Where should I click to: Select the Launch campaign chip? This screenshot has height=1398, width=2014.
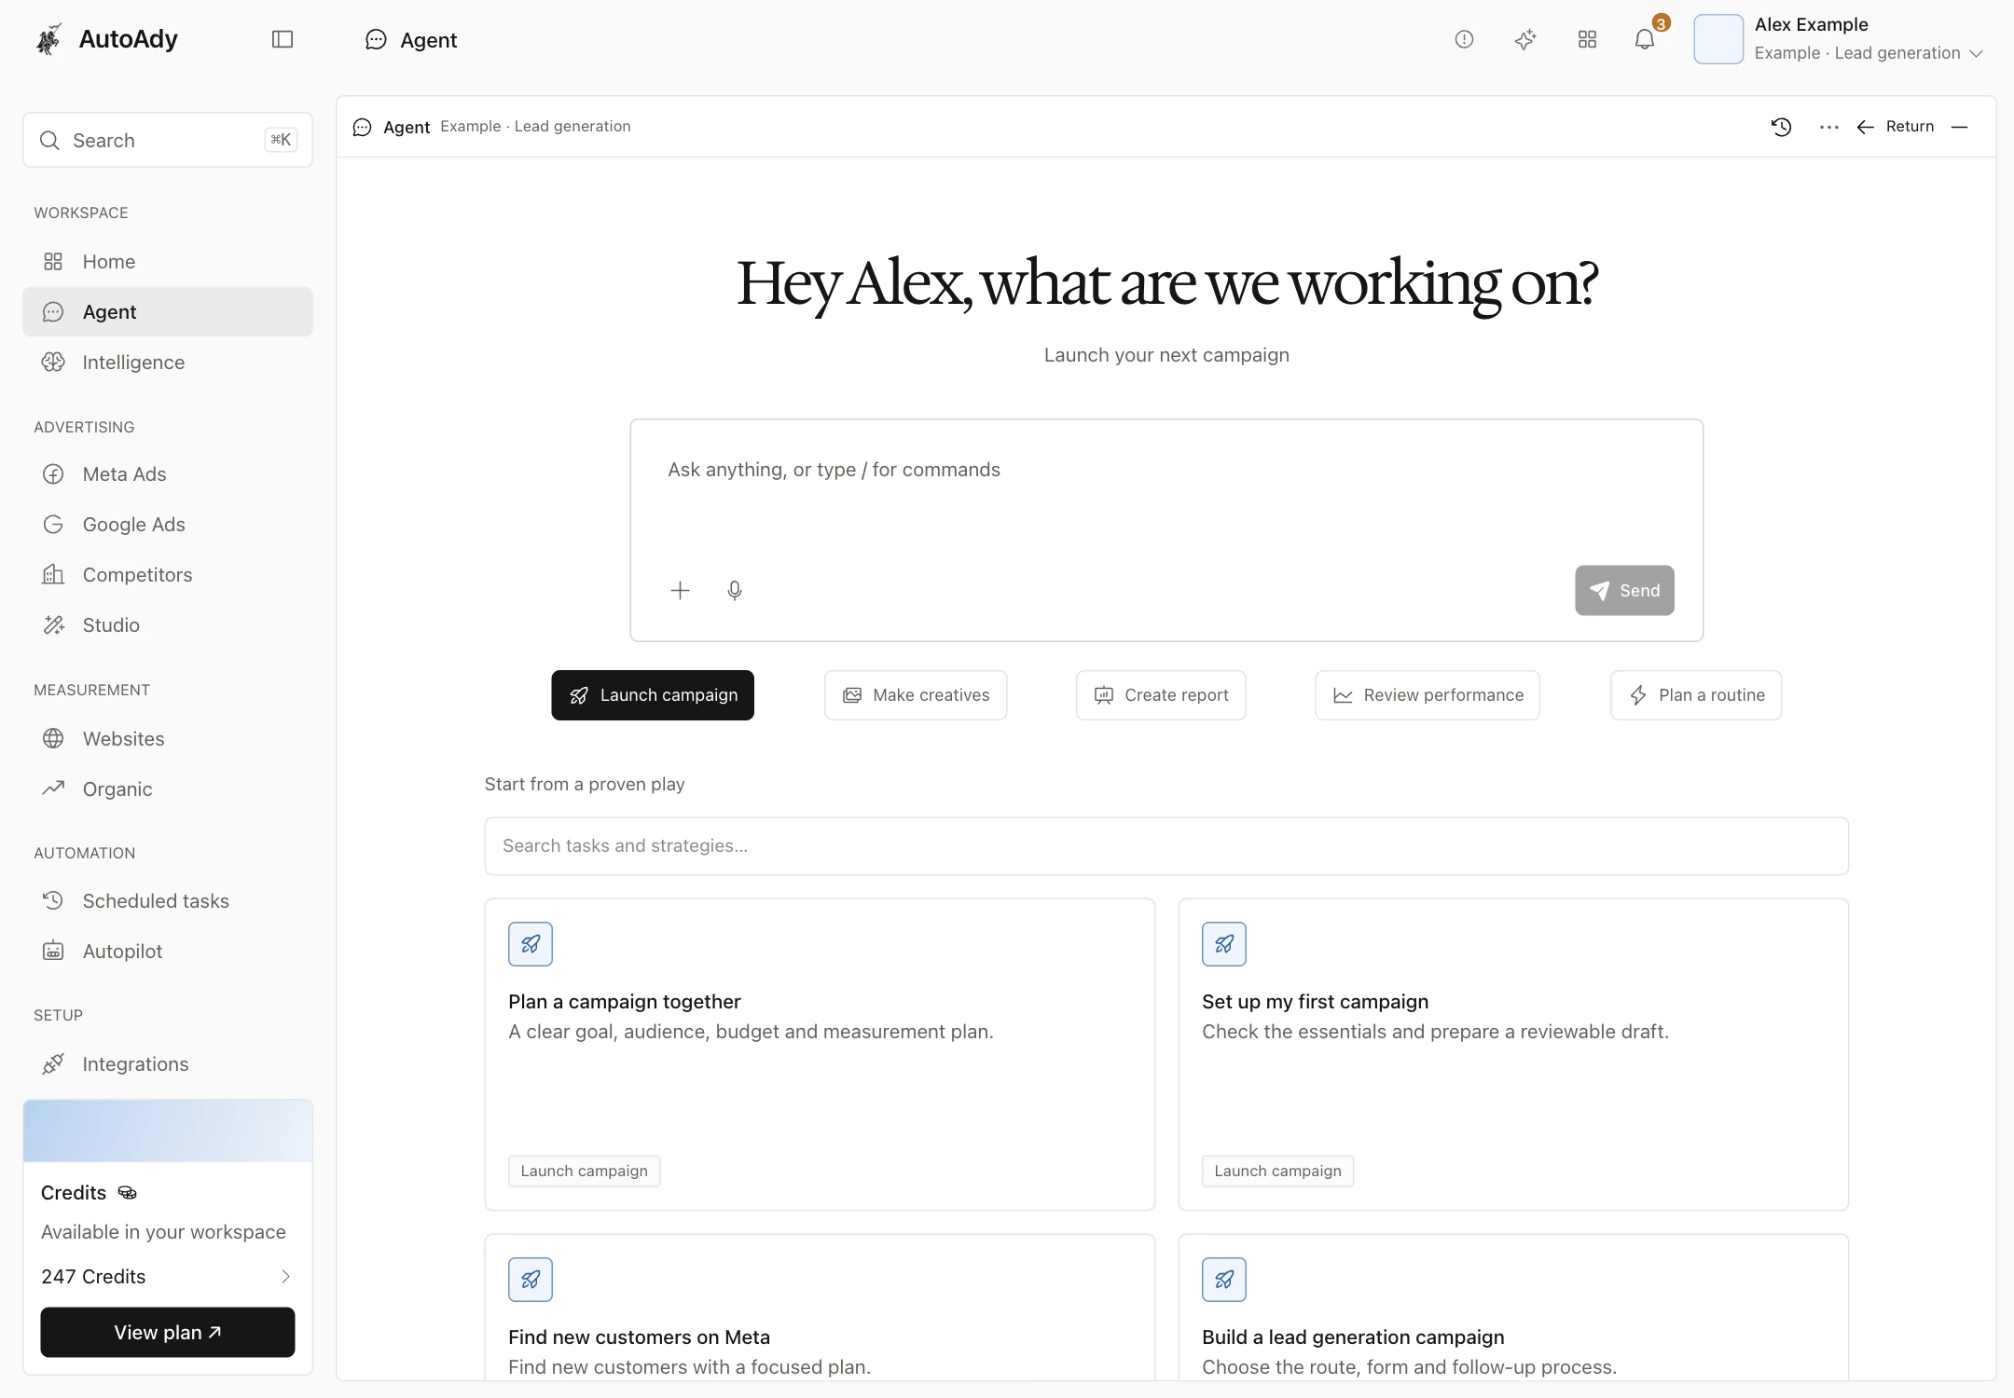(653, 695)
